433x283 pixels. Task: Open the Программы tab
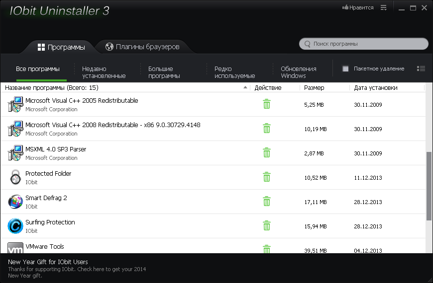(61, 47)
